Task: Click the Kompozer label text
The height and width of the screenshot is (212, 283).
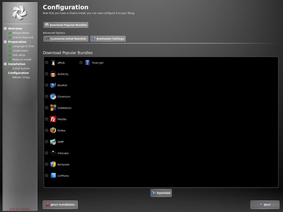Action: (63, 165)
